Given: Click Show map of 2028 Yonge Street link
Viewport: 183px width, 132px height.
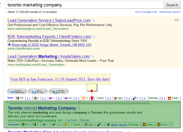Looking at the screenshot, I should (x=51, y=45).
